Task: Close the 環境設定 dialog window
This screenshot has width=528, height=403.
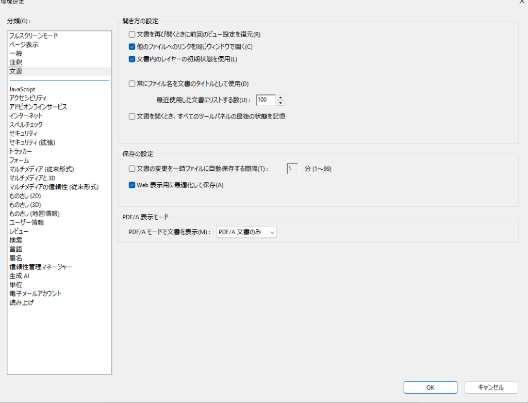Action: tap(521, 2)
